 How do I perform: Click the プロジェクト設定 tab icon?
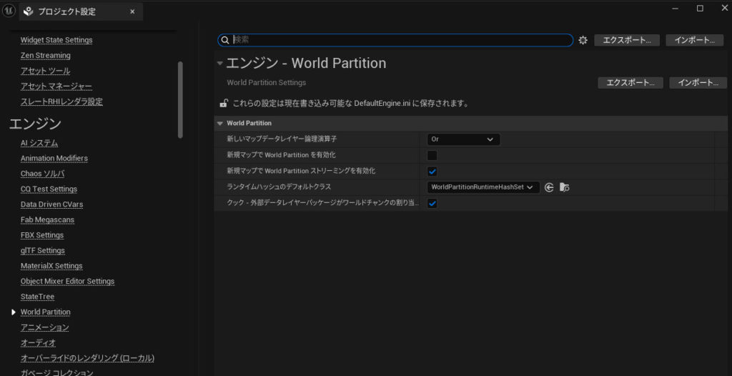[28, 12]
